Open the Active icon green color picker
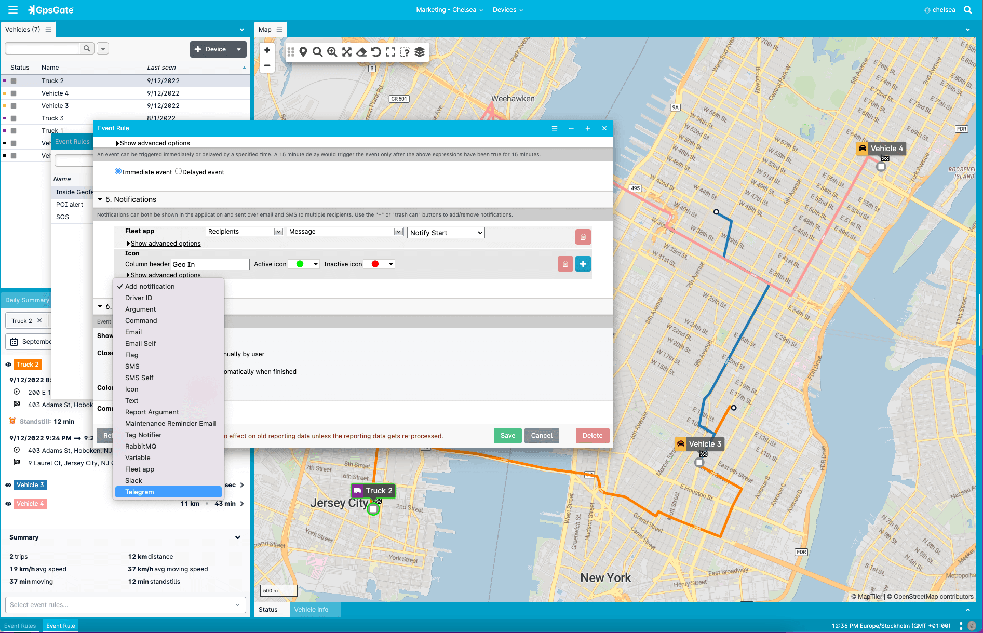The width and height of the screenshot is (983, 633). 304,264
